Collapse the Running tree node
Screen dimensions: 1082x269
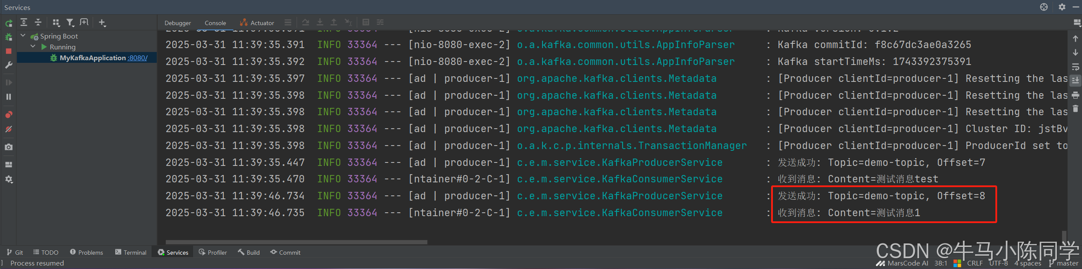(33, 46)
